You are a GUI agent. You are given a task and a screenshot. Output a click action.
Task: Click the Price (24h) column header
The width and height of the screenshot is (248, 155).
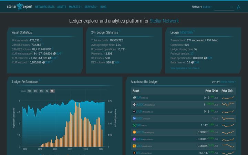211,91
